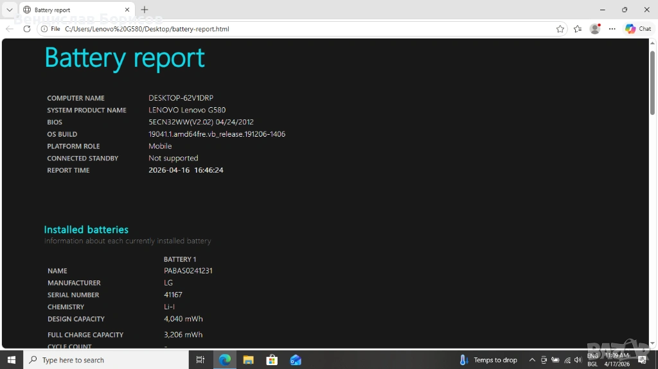Open the volume control in system tray
The image size is (658, 369).
click(x=578, y=360)
